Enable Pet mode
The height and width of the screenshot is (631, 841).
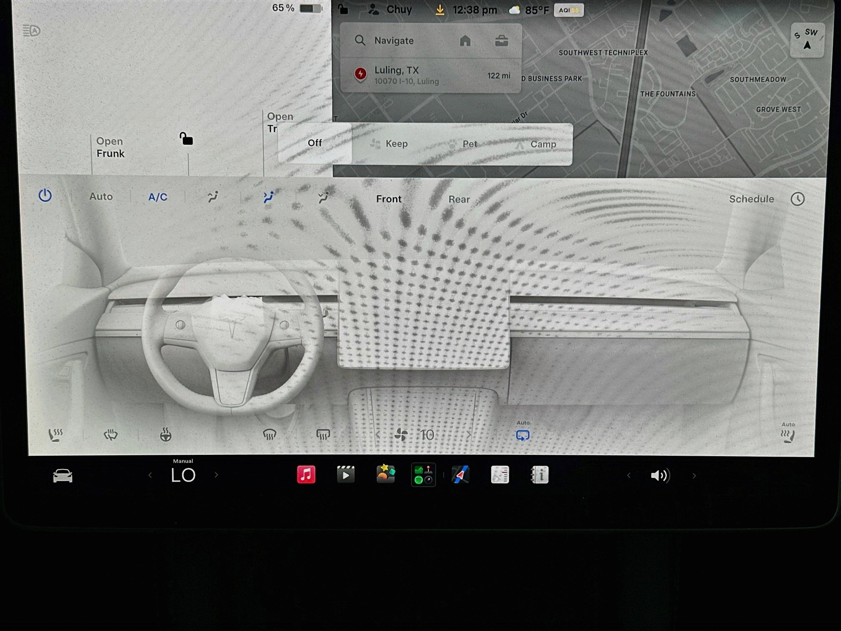(463, 144)
